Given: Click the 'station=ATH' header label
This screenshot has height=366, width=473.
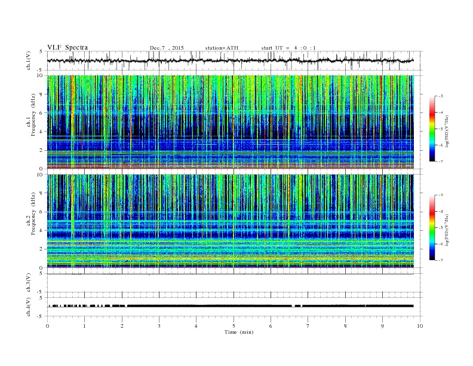Looking at the screenshot, I should pos(222,48).
